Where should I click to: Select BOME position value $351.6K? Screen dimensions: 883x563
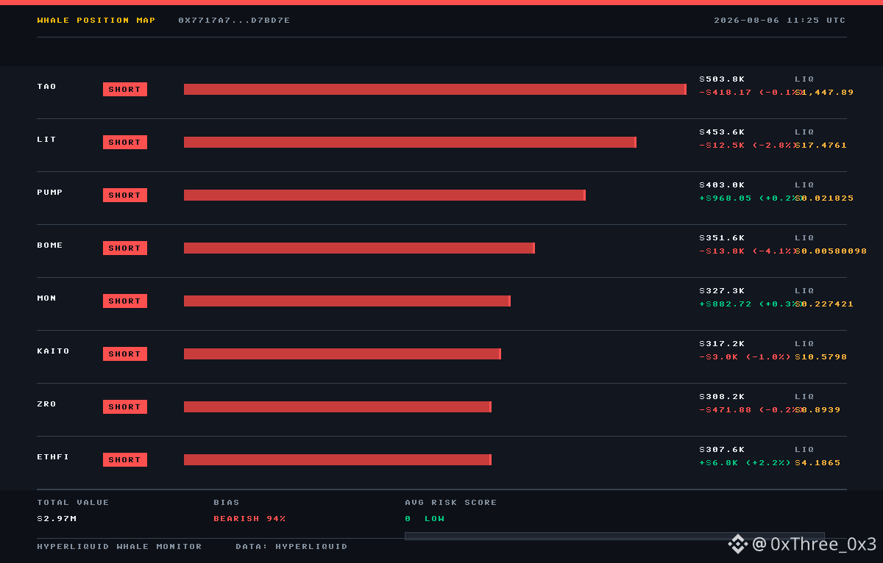[722, 238]
